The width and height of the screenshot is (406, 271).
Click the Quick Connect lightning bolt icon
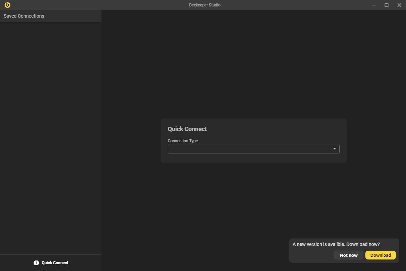point(36,263)
